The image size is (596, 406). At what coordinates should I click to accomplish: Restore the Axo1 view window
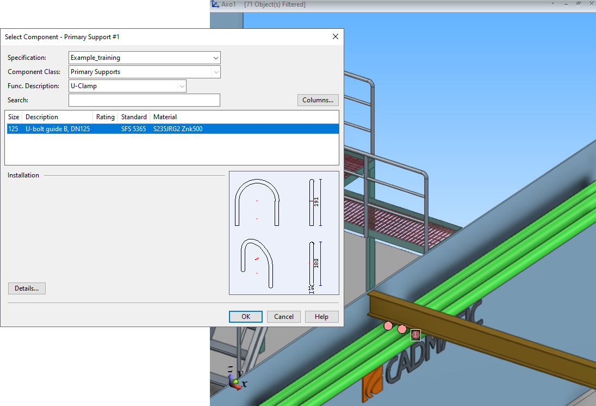[579, 4]
